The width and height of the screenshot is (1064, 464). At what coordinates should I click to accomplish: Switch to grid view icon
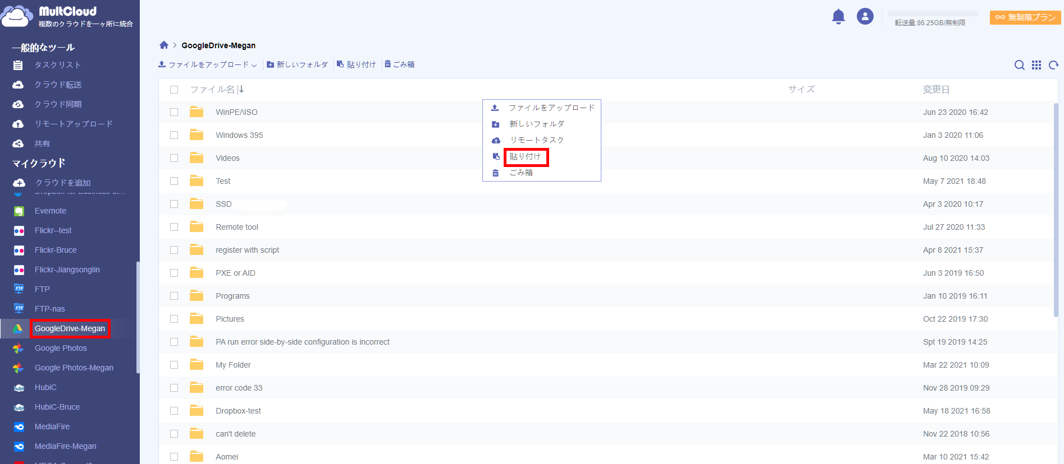point(1036,65)
